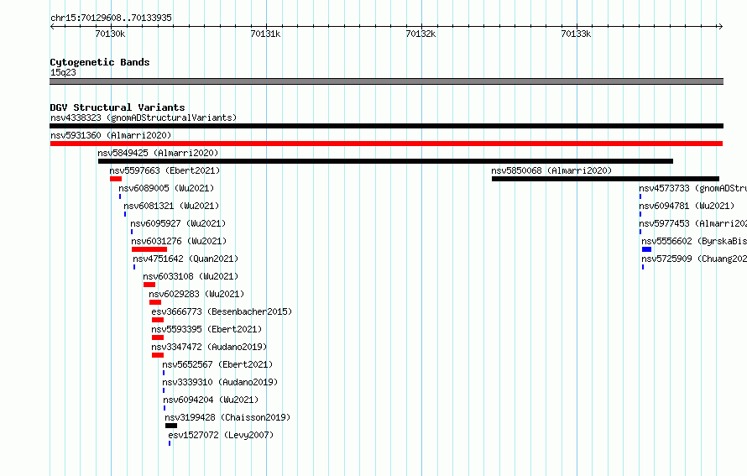Select the blue bar under nsv5556602

[646, 249]
